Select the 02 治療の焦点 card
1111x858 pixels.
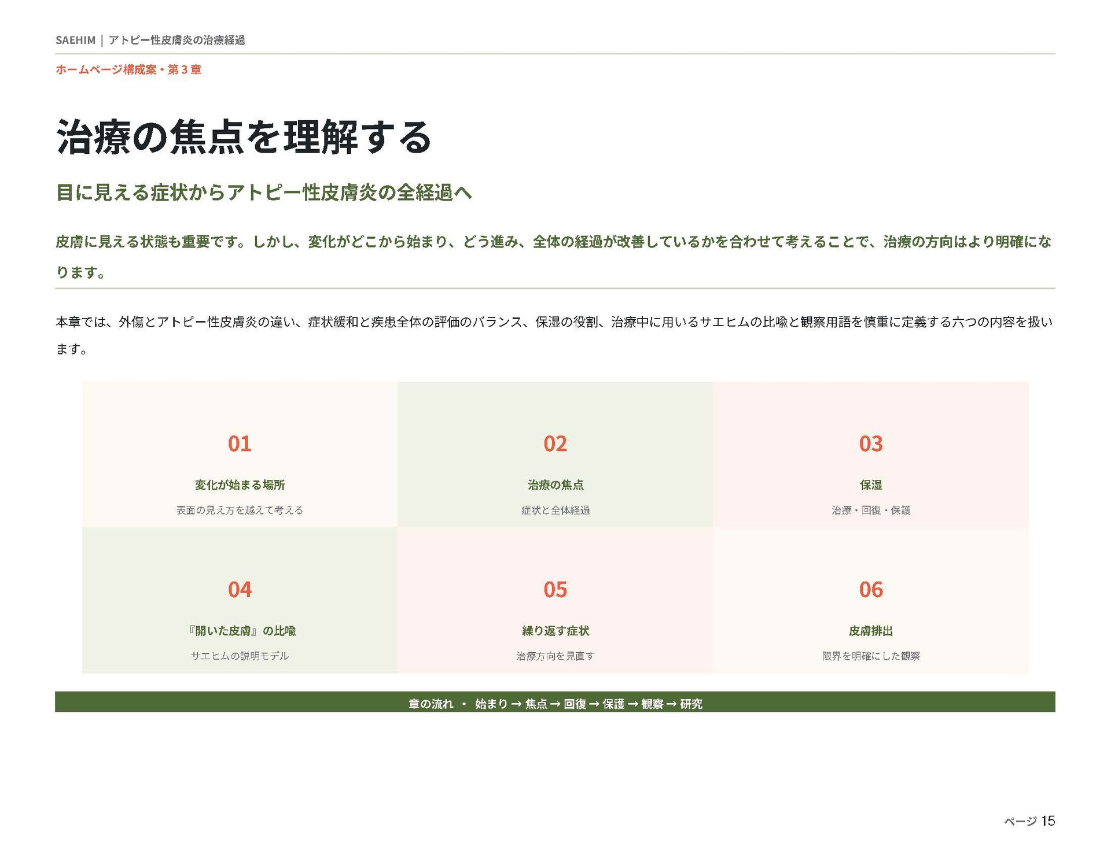(555, 454)
